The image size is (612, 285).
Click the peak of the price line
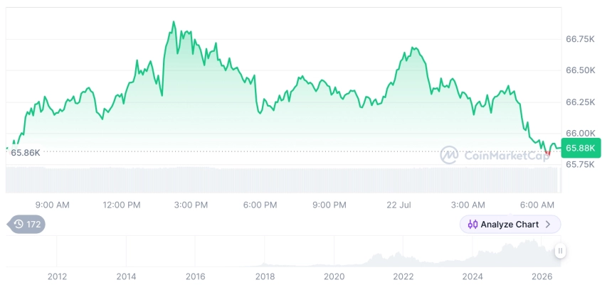(174, 22)
